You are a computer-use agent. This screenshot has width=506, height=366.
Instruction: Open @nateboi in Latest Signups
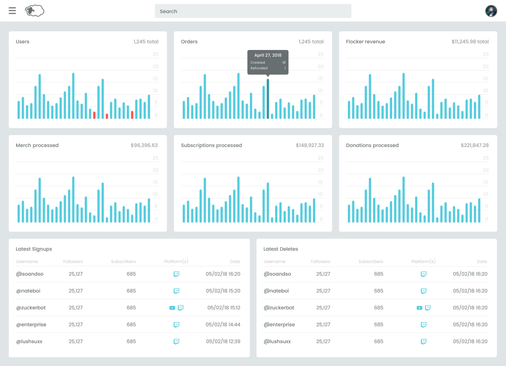point(28,291)
